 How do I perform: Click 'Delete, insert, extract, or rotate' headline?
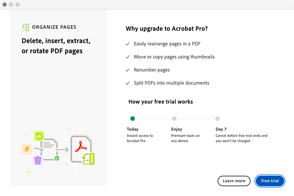pos(56,46)
